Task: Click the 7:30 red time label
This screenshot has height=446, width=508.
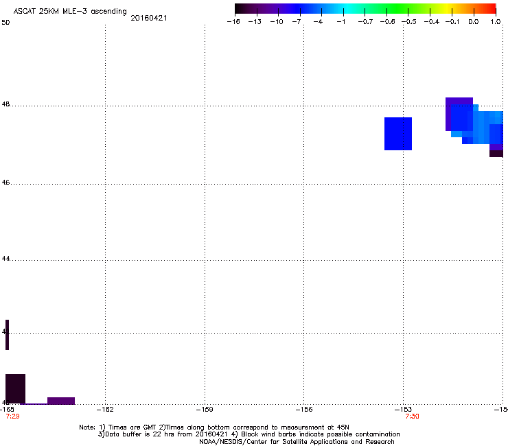Action: (x=412, y=416)
